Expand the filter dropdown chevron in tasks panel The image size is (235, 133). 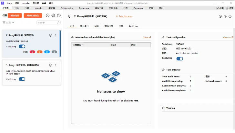click(13, 22)
